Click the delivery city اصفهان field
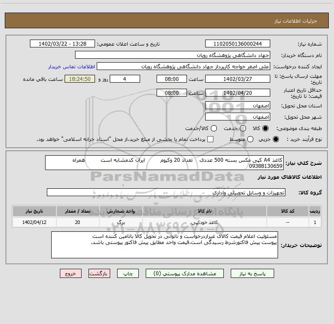The width and height of the screenshot is (334, 324). click(x=238, y=117)
